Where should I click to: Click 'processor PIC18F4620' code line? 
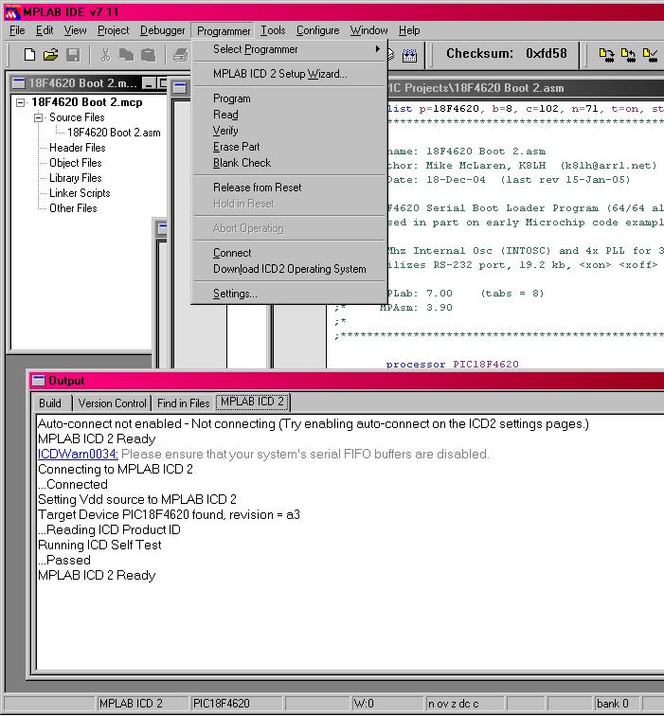pyautogui.click(x=452, y=364)
